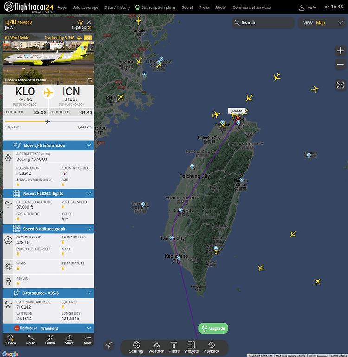
Task: Open Playback mode
Action: coord(211,347)
